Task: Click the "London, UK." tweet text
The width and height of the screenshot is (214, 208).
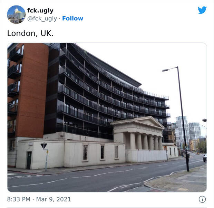Action: (x=30, y=33)
